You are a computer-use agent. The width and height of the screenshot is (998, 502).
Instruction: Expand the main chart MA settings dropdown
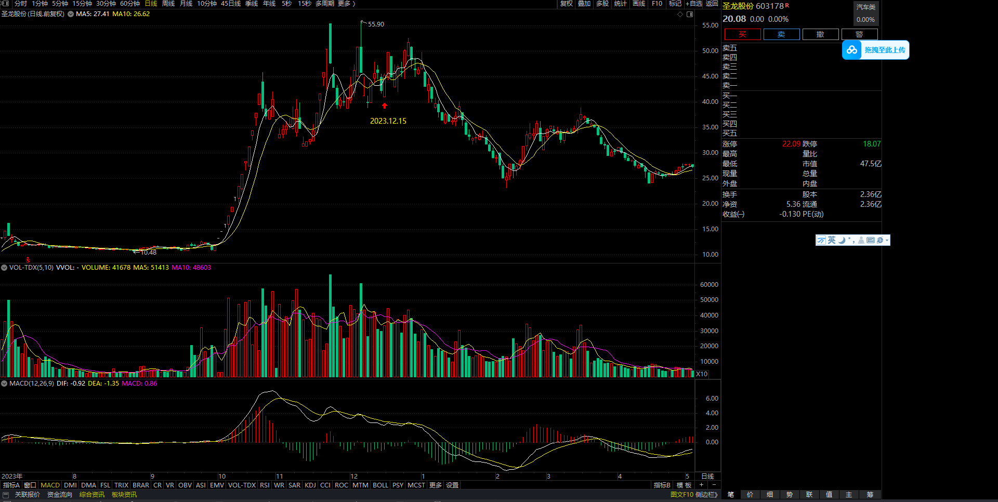click(x=71, y=14)
